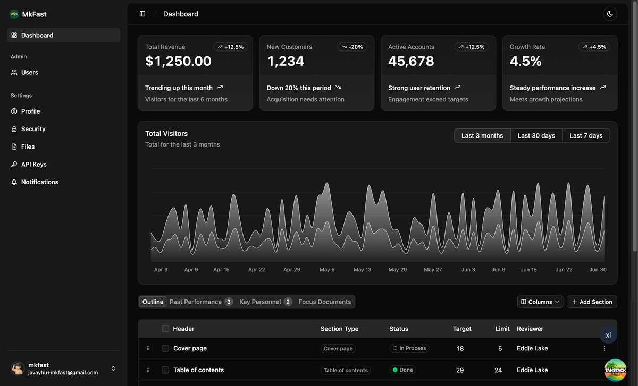Screen dimensions: 638x386
Task: Toggle the sidebar panel icon
Action: [142, 14]
